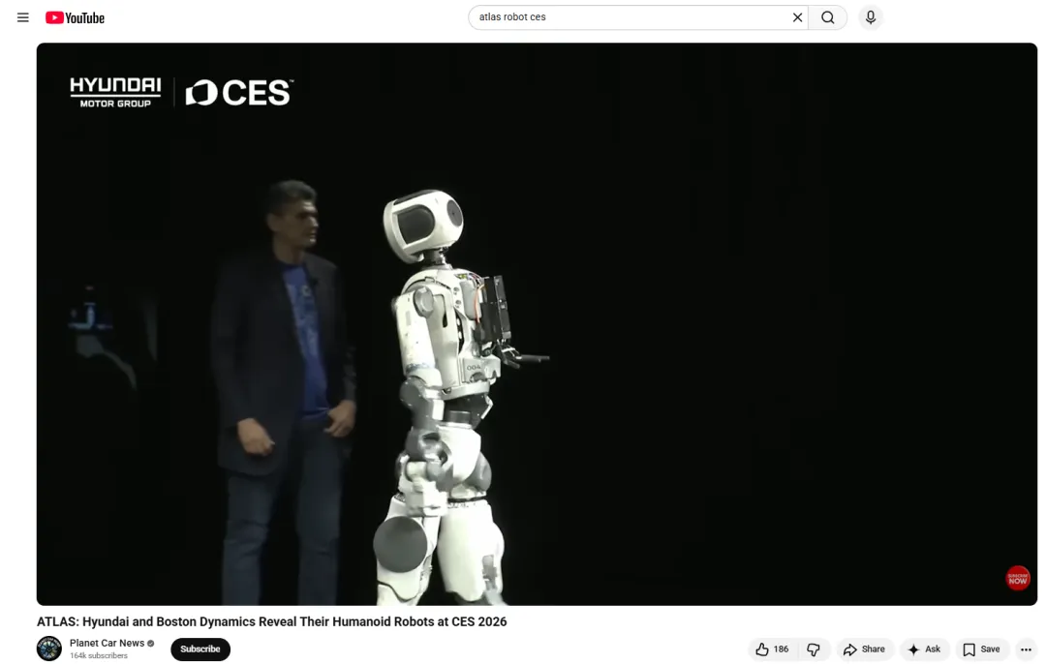Open the Ask AI assistant
Screen dimensions: 1046x664
click(x=924, y=649)
